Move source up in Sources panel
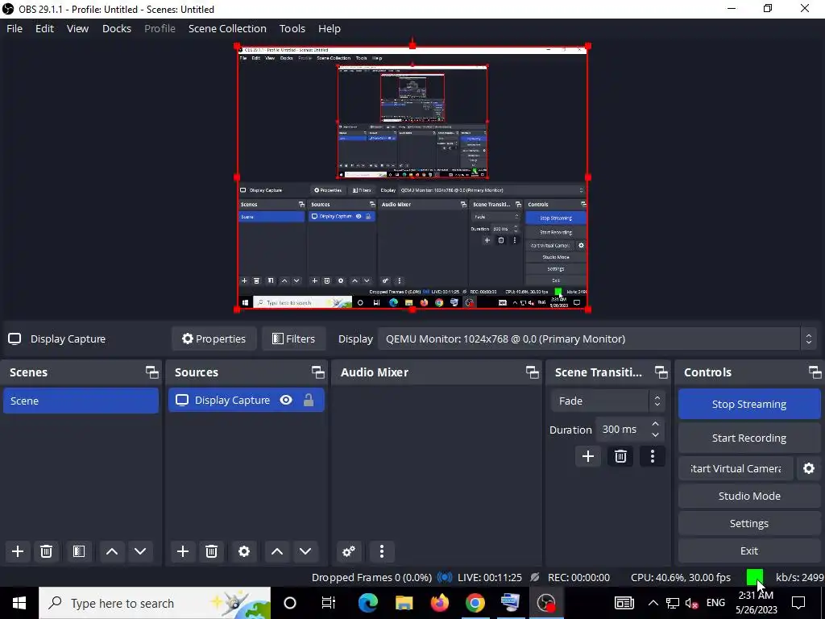 click(277, 551)
